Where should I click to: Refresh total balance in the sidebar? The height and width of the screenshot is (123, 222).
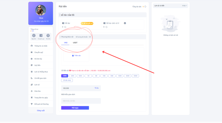[33, 31]
